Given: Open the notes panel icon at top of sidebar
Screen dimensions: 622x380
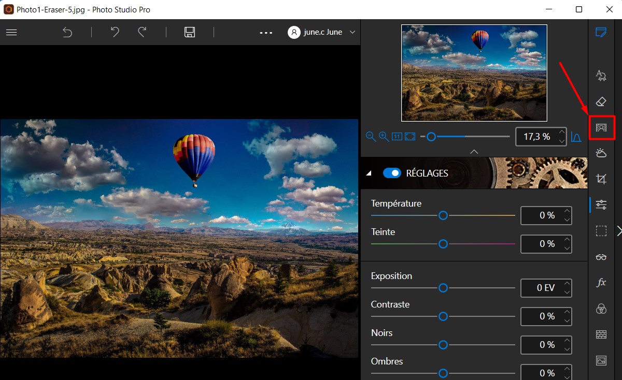Looking at the screenshot, I should (x=601, y=33).
